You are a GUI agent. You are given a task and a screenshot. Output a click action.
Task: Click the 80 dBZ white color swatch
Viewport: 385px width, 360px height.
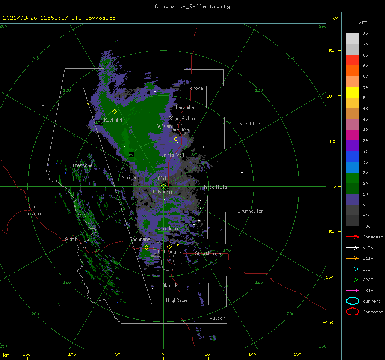click(x=352, y=39)
